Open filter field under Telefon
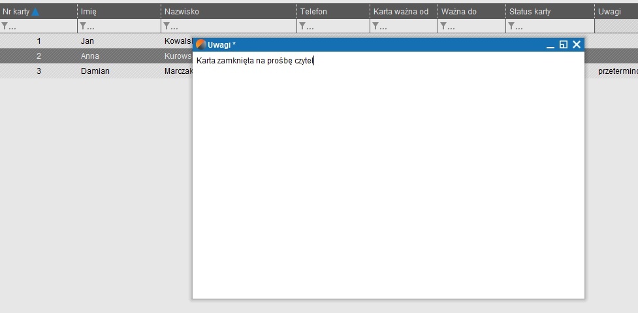 pos(333,26)
